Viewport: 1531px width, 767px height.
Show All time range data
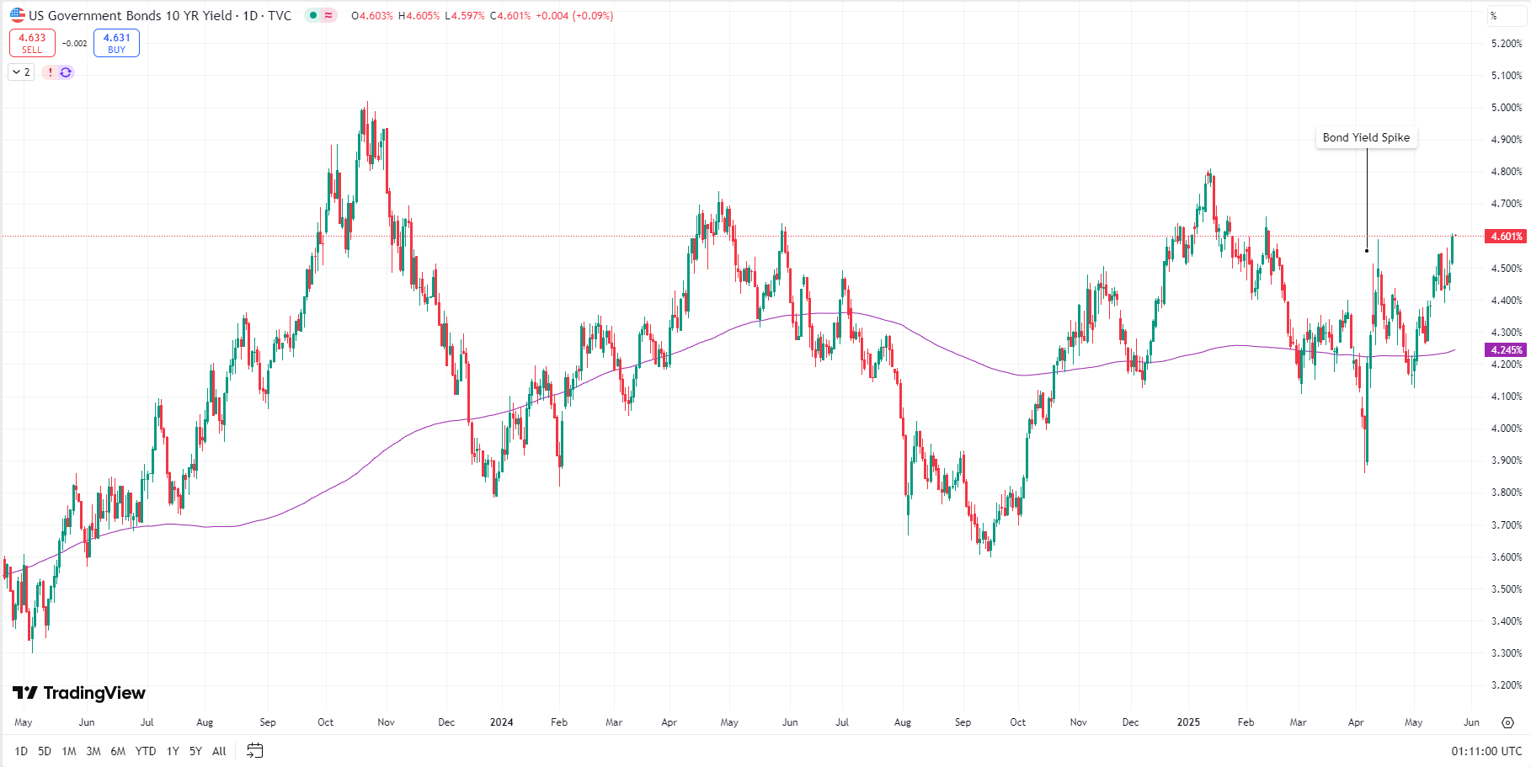tap(219, 751)
